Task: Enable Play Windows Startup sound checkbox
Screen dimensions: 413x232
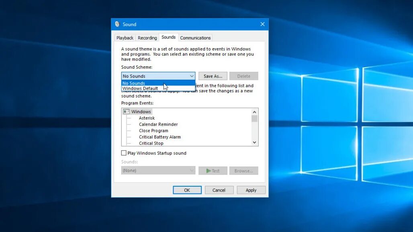Action: 124,153
